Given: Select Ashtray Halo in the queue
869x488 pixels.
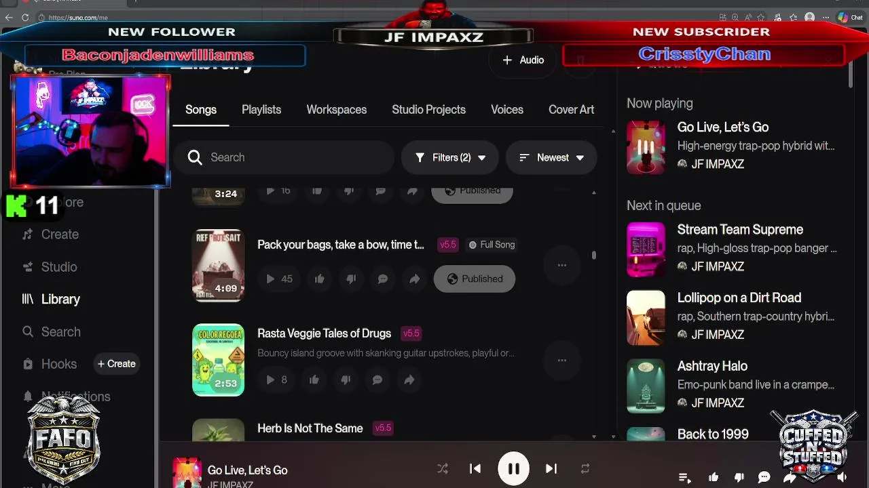Looking at the screenshot, I should coord(712,366).
